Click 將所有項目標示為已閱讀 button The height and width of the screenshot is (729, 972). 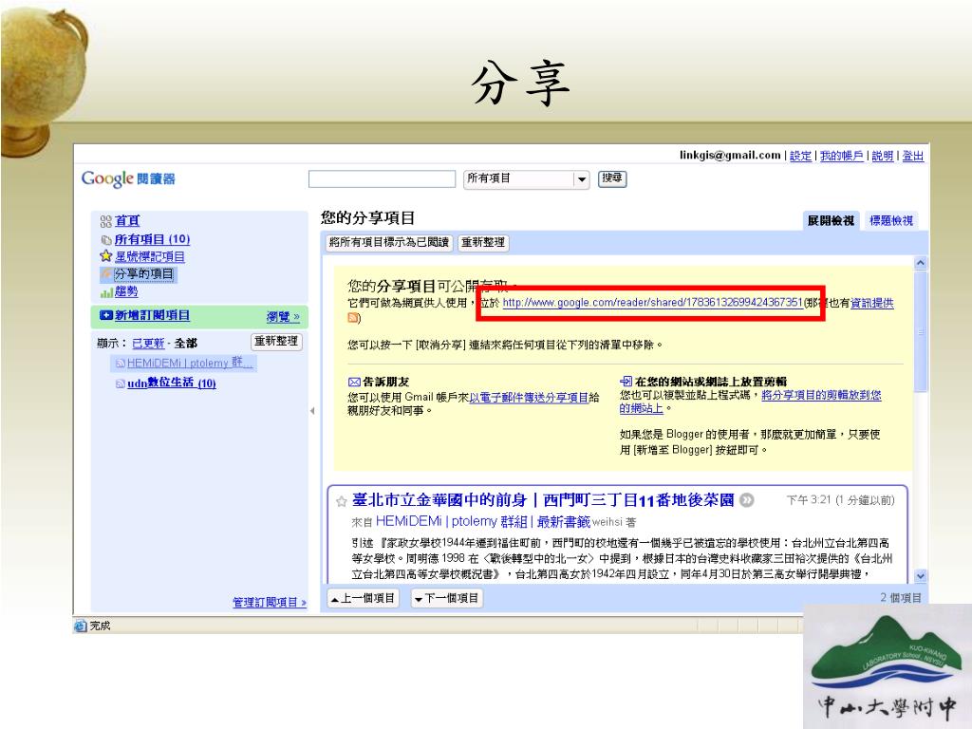tap(388, 242)
